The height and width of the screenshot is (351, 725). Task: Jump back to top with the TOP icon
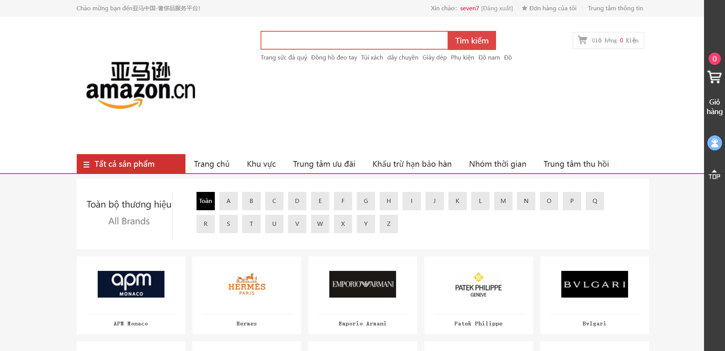pyautogui.click(x=714, y=174)
